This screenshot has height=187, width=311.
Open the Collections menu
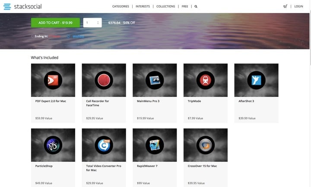click(165, 6)
